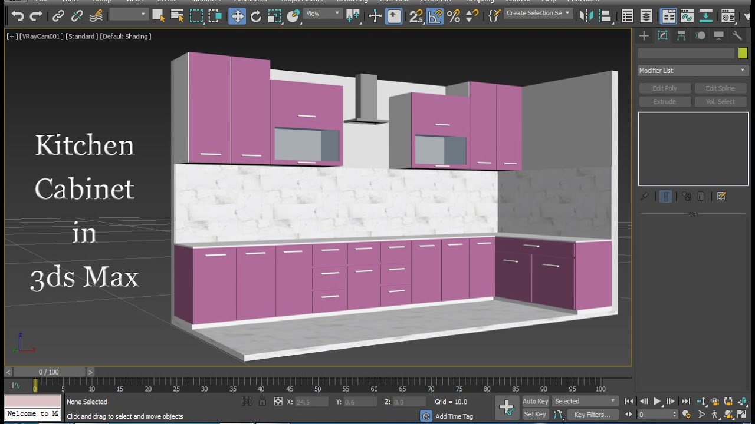Toggle the Selection Lock icon in status bar
This screenshot has width=755, height=424.
coord(262,402)
